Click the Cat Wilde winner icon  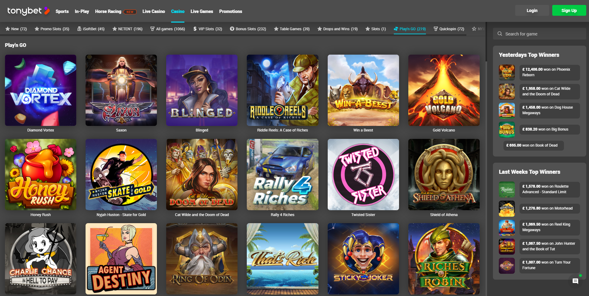(507, 92)
